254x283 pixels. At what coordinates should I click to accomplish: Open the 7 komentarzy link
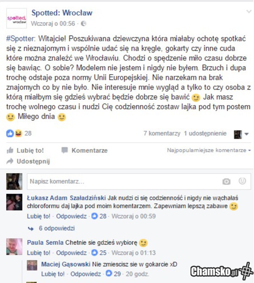click(x=162, y=133)
